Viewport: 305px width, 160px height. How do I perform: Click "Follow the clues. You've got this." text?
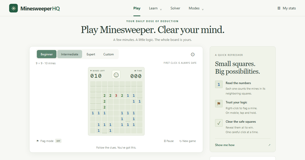pos(116,148)
